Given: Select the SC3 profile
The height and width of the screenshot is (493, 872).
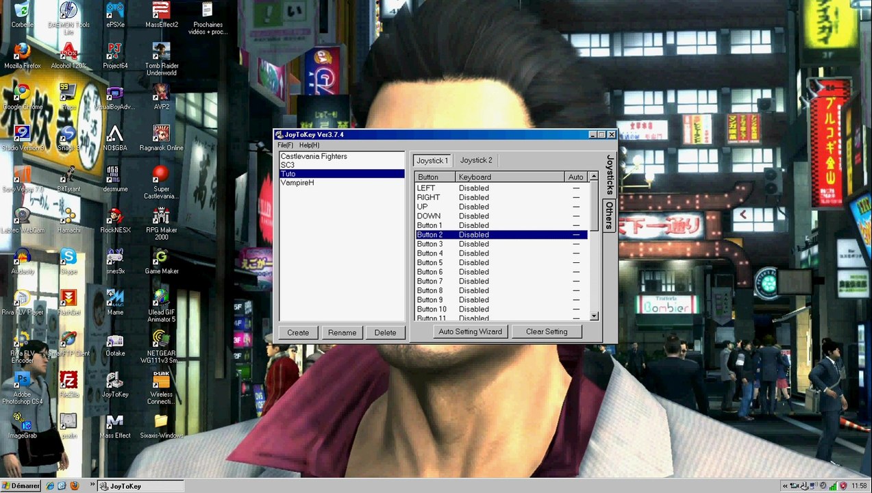Looking at the screenshot, I should coord(342,165).
